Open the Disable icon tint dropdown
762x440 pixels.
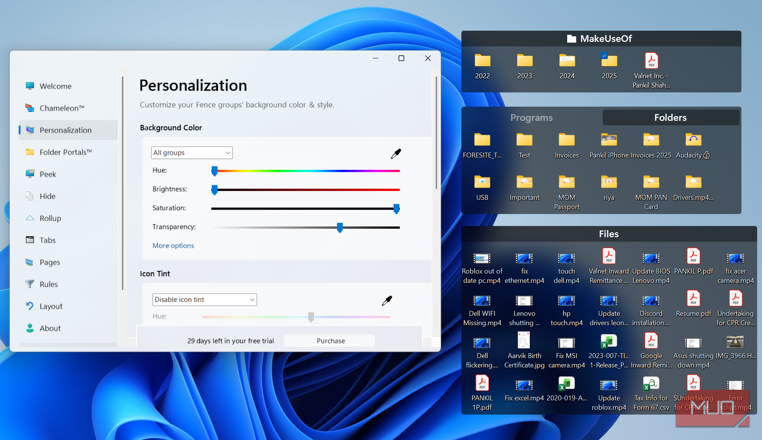[x=205, y=300]
